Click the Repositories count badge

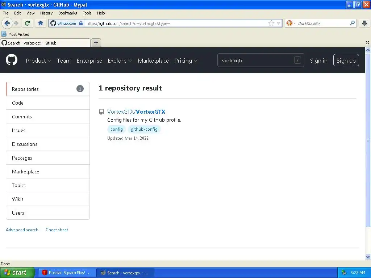tap(80, 89)
